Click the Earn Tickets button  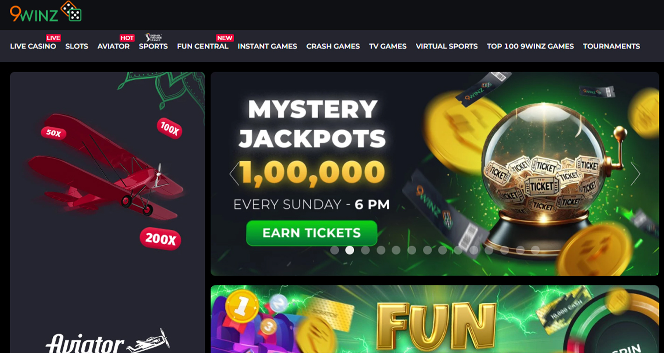[312, 233]
